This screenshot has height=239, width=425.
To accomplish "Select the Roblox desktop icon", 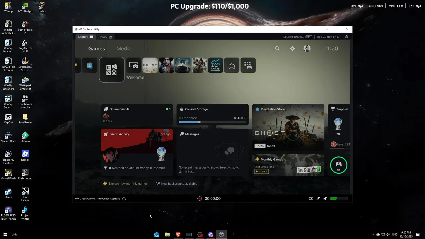I will pyautogui.click(x=25, y=156).
